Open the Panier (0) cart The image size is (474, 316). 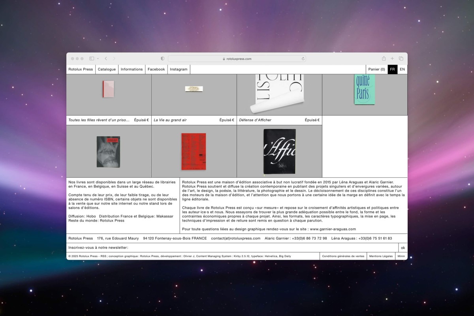376,70
